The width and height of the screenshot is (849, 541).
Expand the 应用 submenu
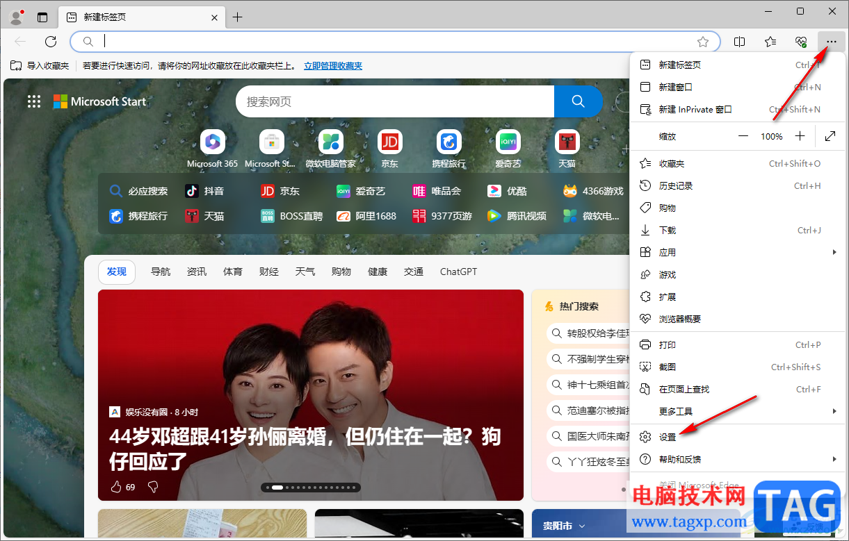pyautogui.click(x=836, y=251)
